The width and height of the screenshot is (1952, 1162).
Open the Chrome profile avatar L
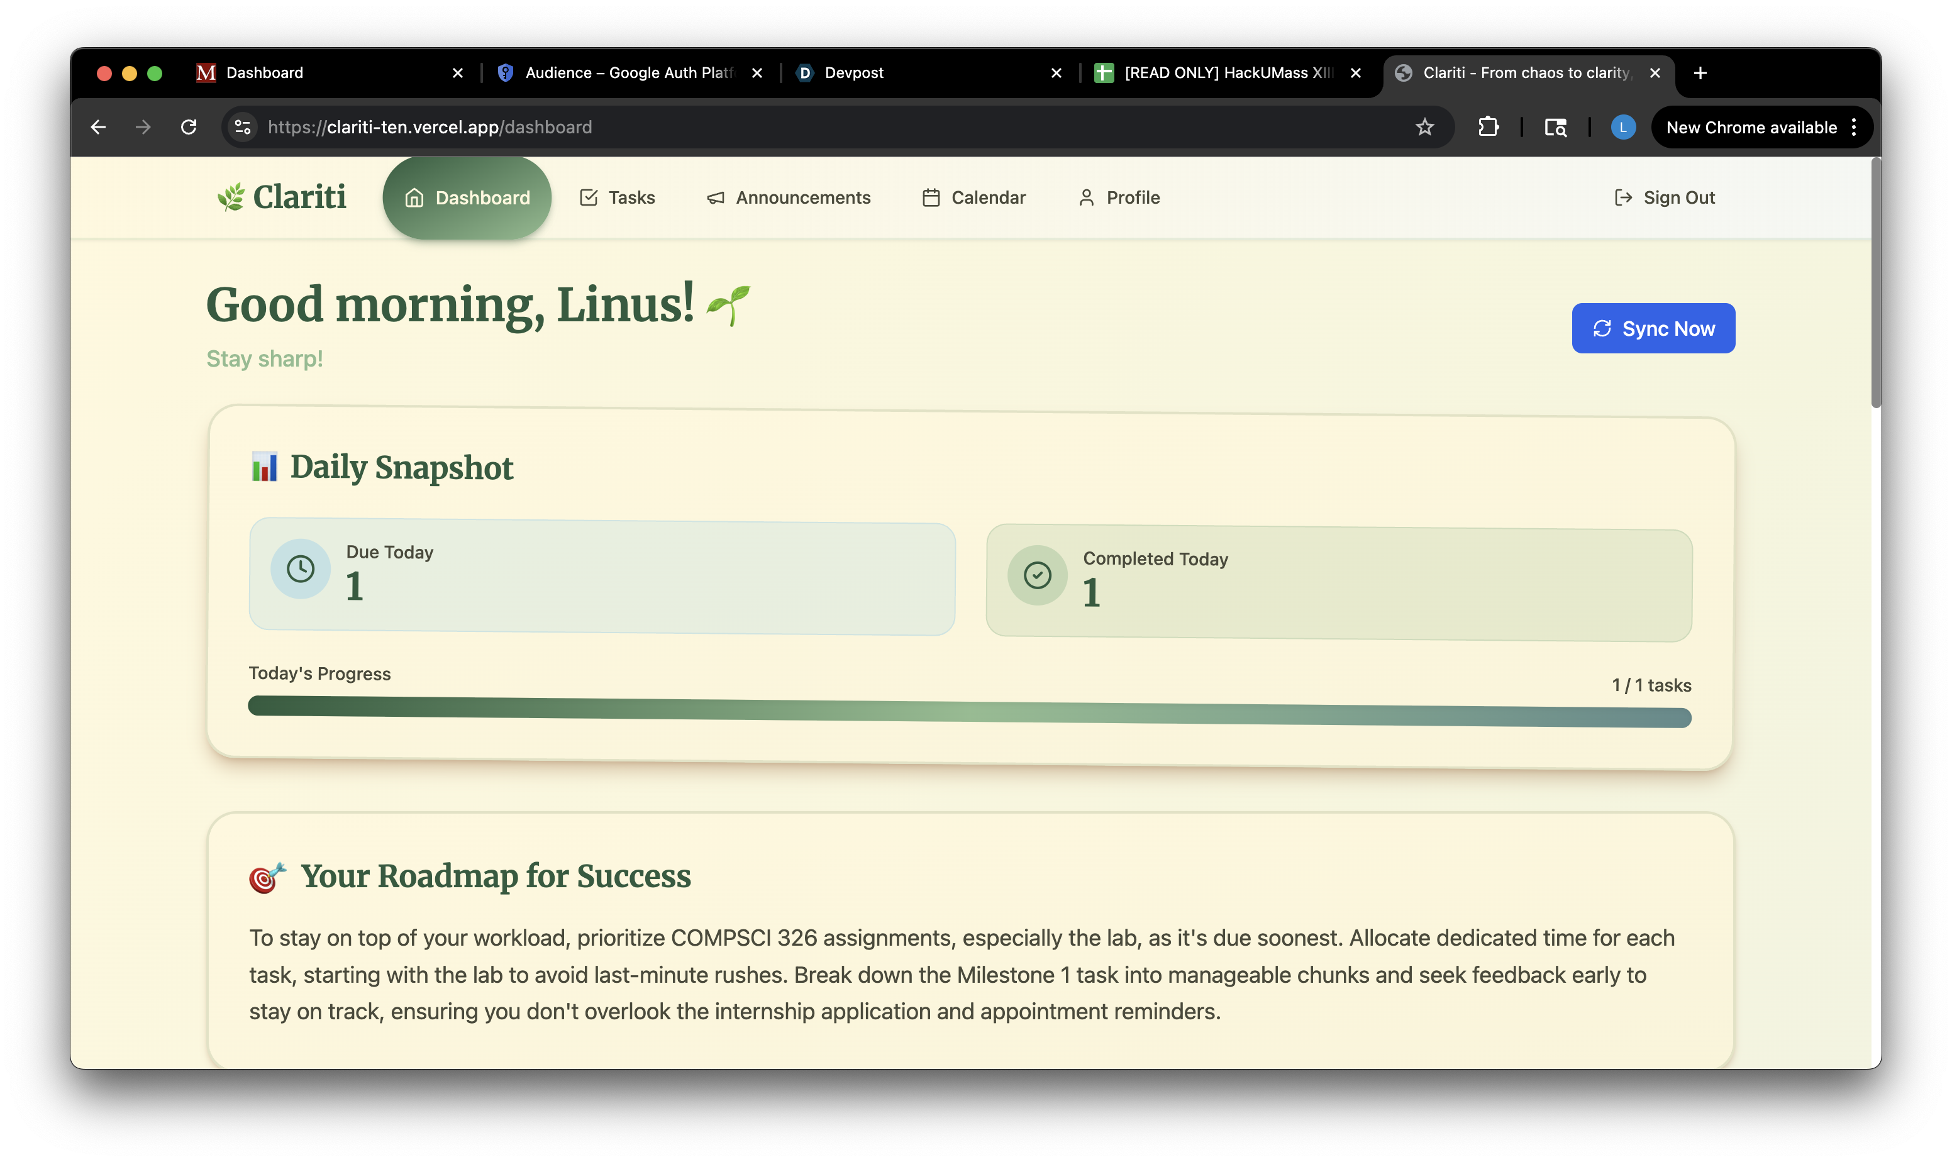1622,127
